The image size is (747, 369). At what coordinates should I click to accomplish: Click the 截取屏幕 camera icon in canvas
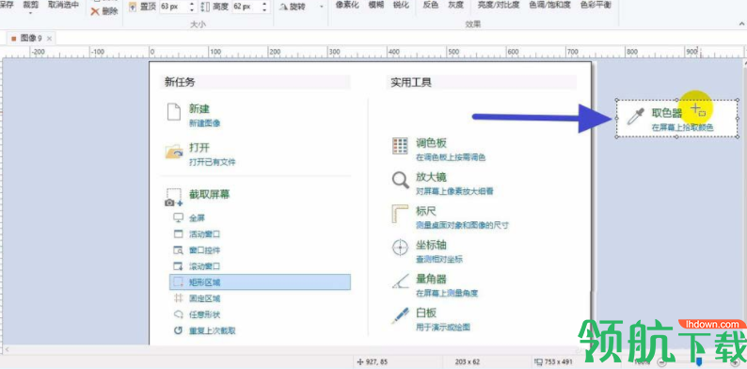pos(174,198)
